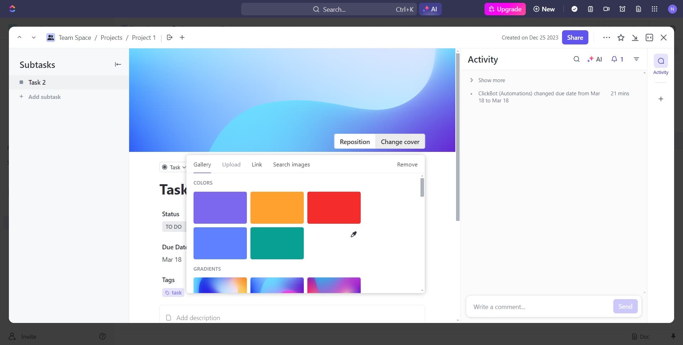Screen dimensions: 683x345
Task: Search activity with the magnifier icon
Action: point(576,59)
